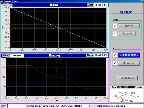Click the 192 axis label on Выход graph
Screen dimensions: 144x108
(x=3, y=68)
